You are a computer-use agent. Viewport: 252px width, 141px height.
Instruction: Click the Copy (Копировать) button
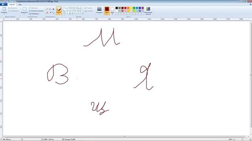(14, 11)
